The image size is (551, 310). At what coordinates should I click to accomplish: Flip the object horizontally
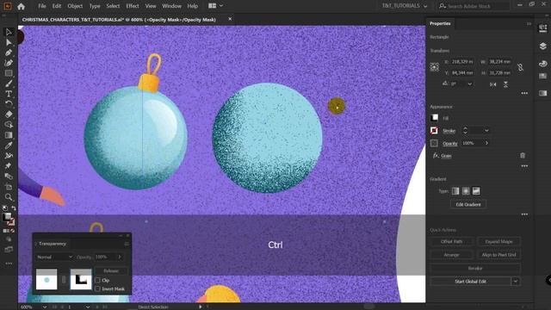(493, 84)
